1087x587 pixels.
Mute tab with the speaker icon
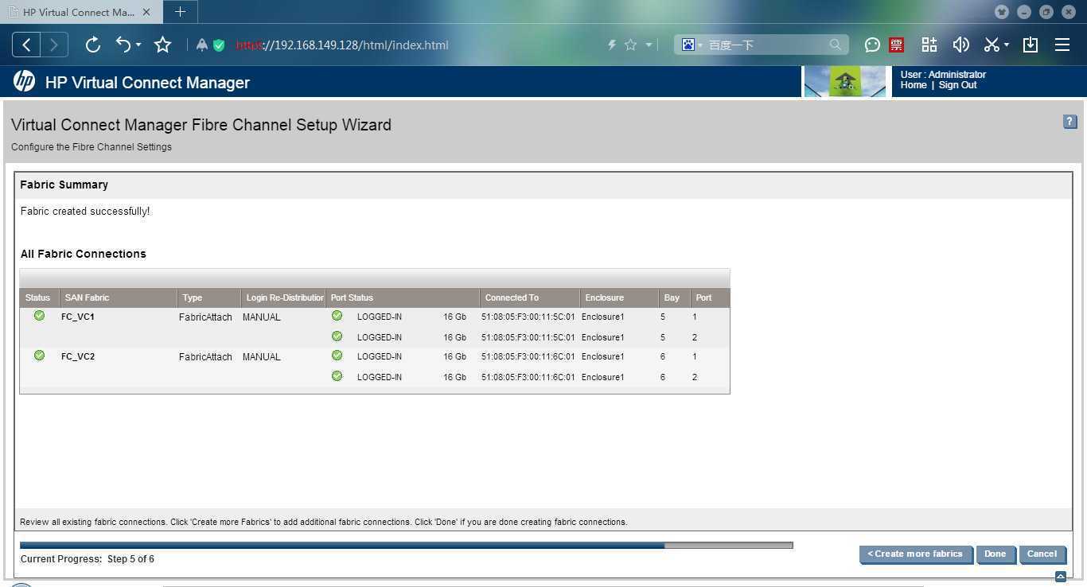(960, 45)
